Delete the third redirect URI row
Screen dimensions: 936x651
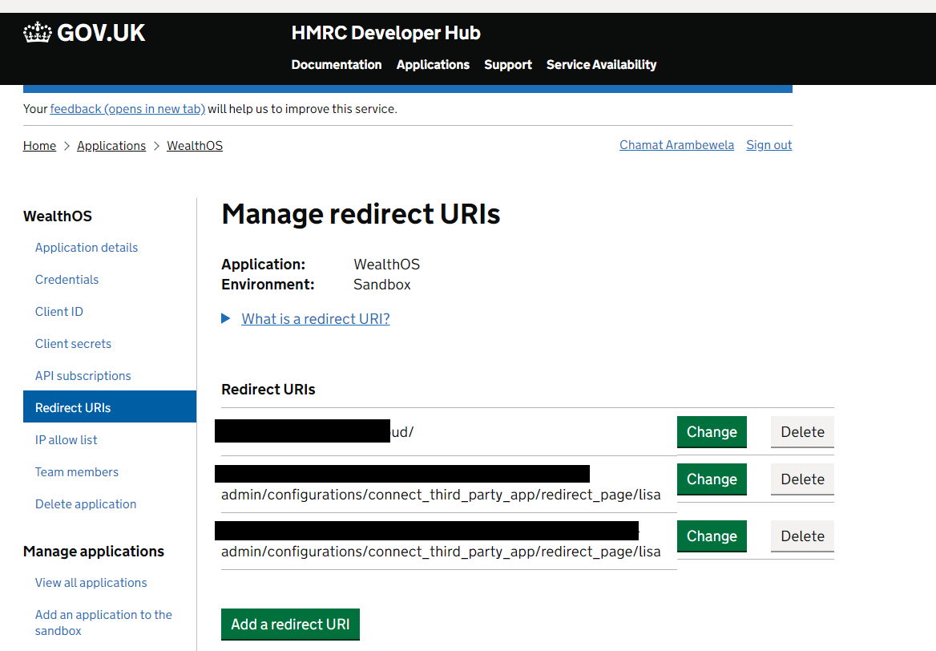click(802, 536)
